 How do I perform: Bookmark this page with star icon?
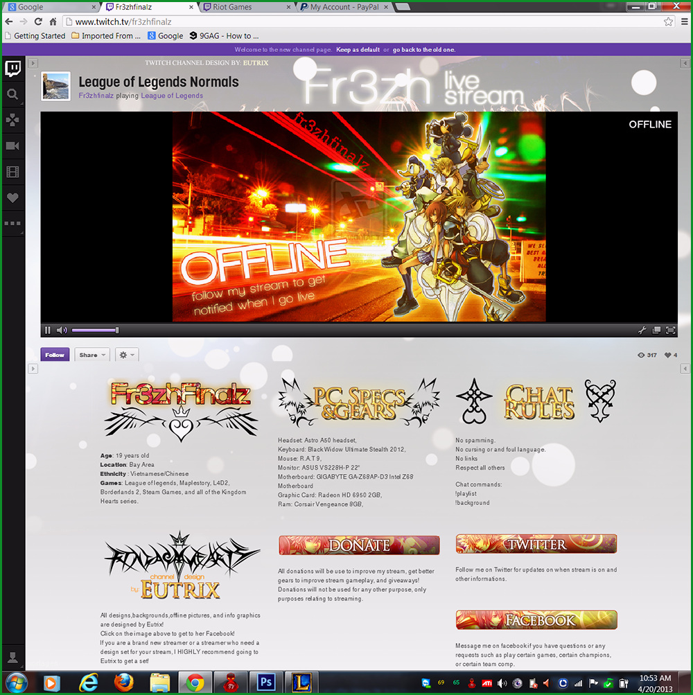668,21
